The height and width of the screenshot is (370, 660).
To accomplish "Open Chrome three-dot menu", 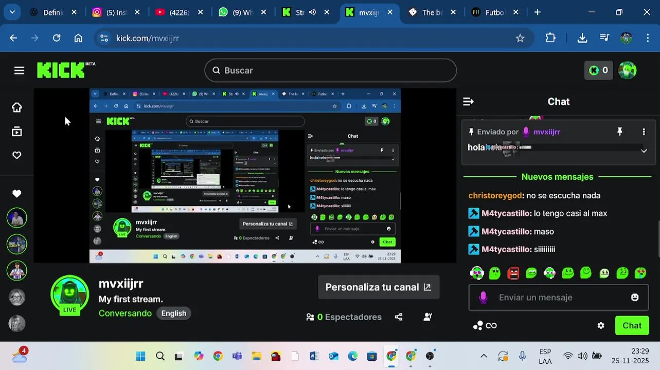I will click(648, 38).
